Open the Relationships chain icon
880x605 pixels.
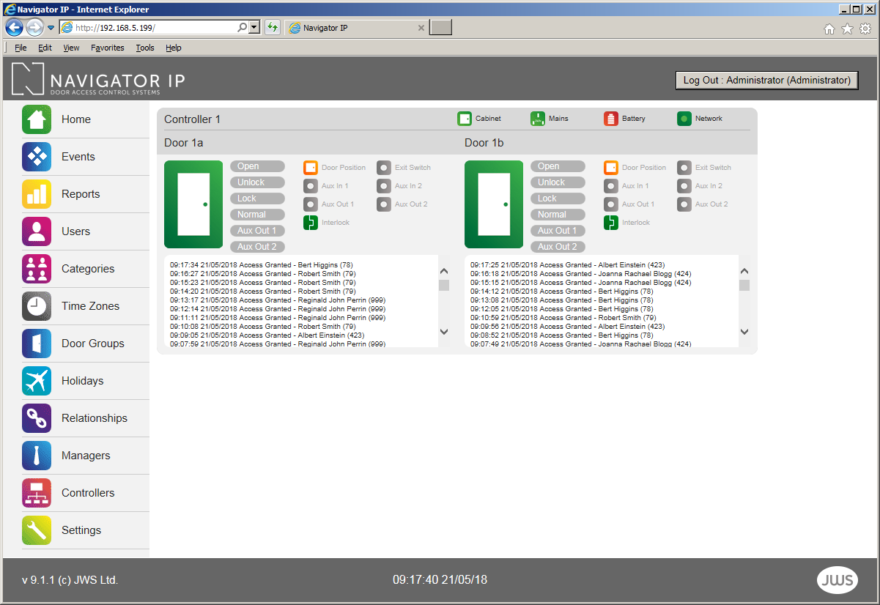tap(37, 418)
